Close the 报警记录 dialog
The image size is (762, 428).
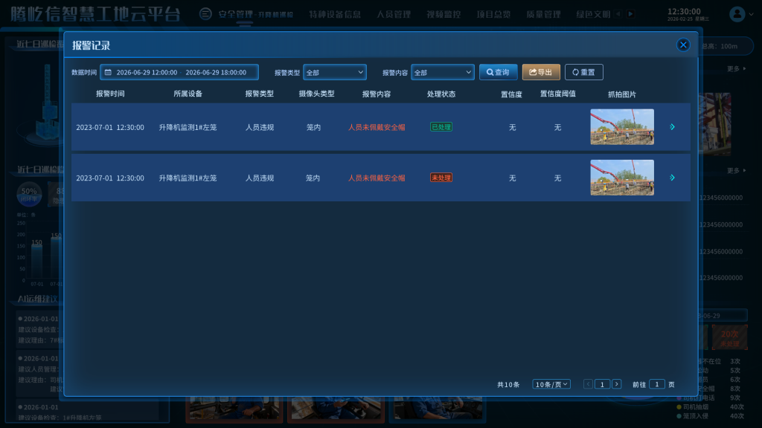683,45
